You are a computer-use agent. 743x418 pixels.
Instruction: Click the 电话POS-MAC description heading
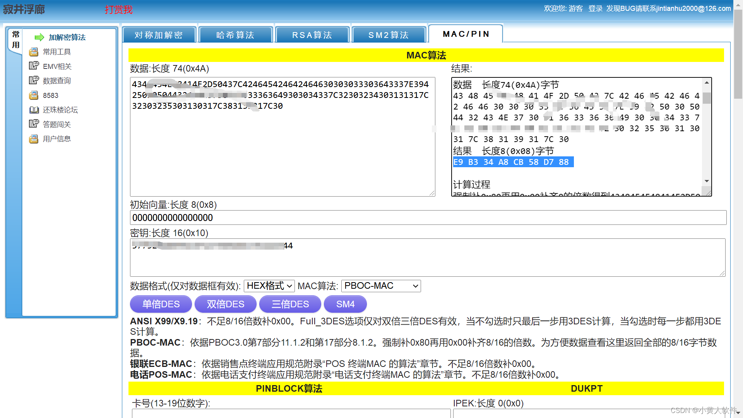[x=161, y=375]
